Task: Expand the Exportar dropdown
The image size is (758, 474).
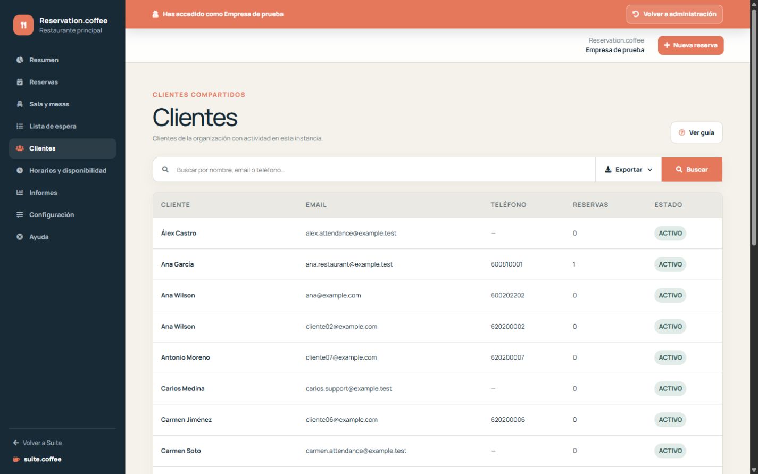Action: (x=629, y=170)
